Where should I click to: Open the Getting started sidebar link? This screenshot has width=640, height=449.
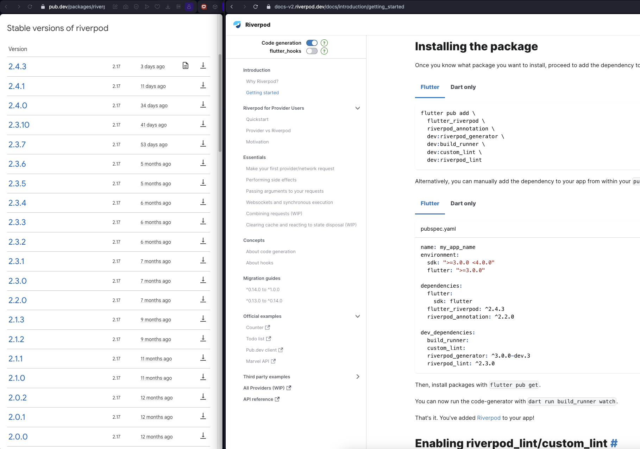(x=262, y=92)
